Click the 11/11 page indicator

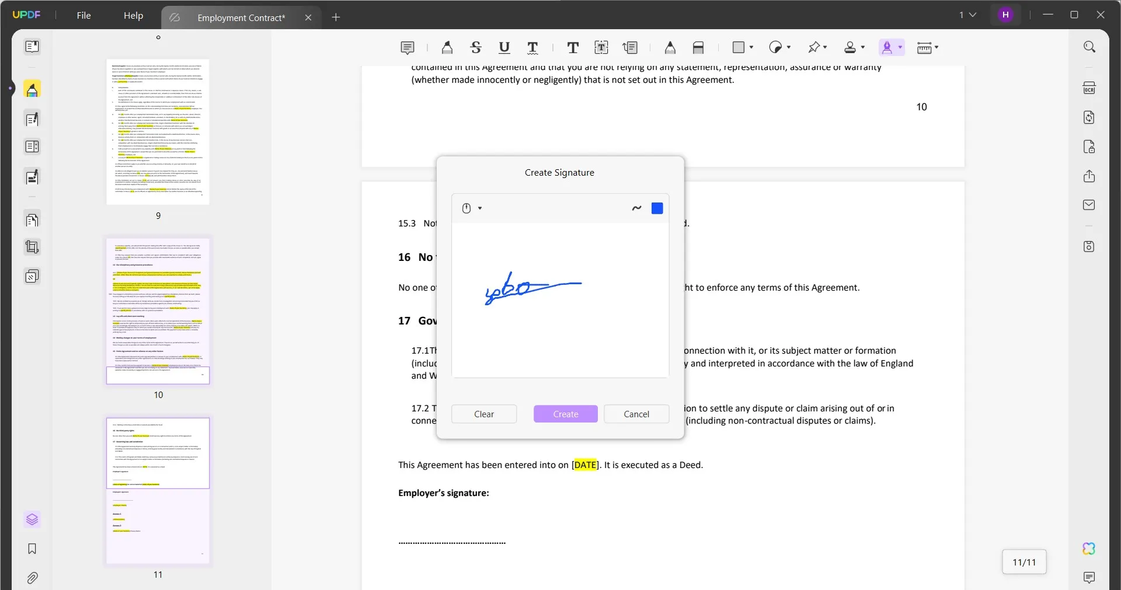1024,562
